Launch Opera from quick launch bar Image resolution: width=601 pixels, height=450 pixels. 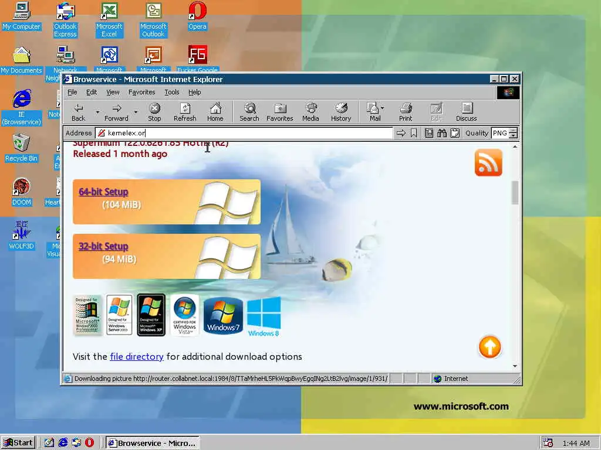tap(89, 443)
